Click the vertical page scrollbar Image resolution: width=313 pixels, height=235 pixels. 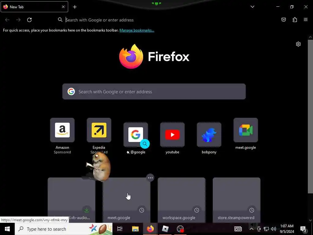(x=310, y=117)
